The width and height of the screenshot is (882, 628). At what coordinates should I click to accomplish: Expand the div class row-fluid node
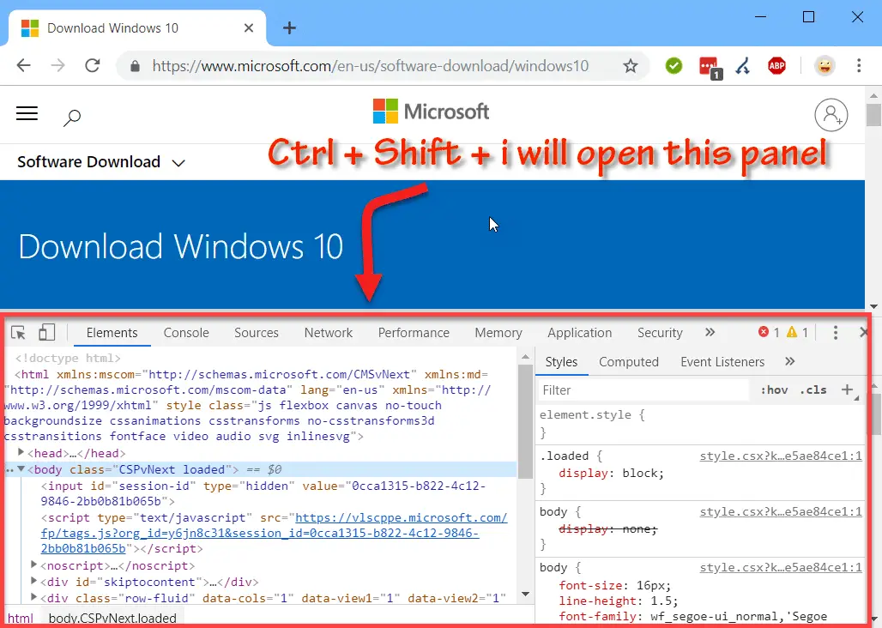pos(33,596)
